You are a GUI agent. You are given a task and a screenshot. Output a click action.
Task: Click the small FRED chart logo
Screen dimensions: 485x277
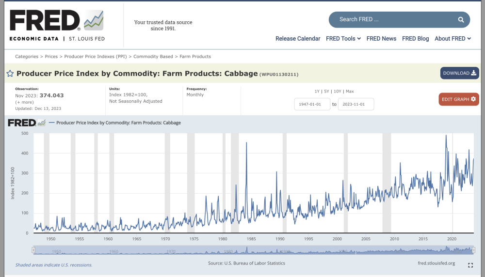[27, 123]
